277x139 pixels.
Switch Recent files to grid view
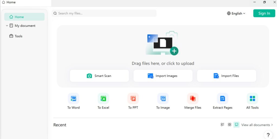point(229,125)
